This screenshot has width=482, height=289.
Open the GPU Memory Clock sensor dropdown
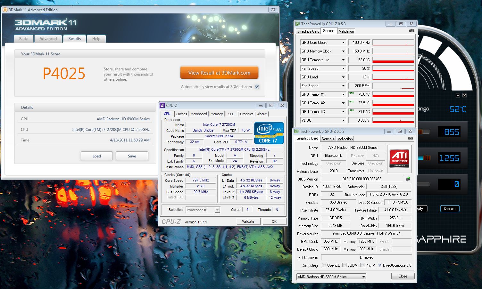[343, 51]
